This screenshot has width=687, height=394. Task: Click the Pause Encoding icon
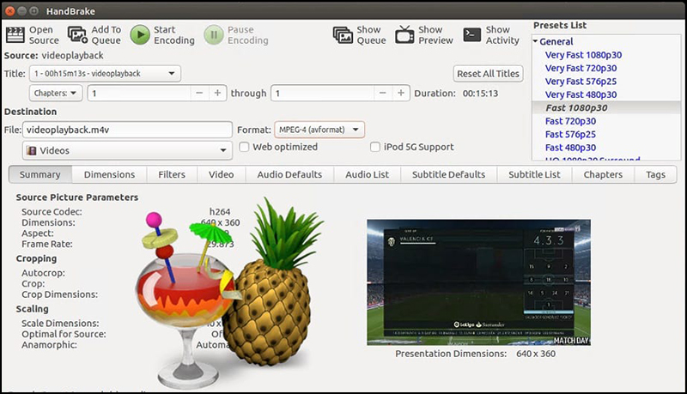213,34
